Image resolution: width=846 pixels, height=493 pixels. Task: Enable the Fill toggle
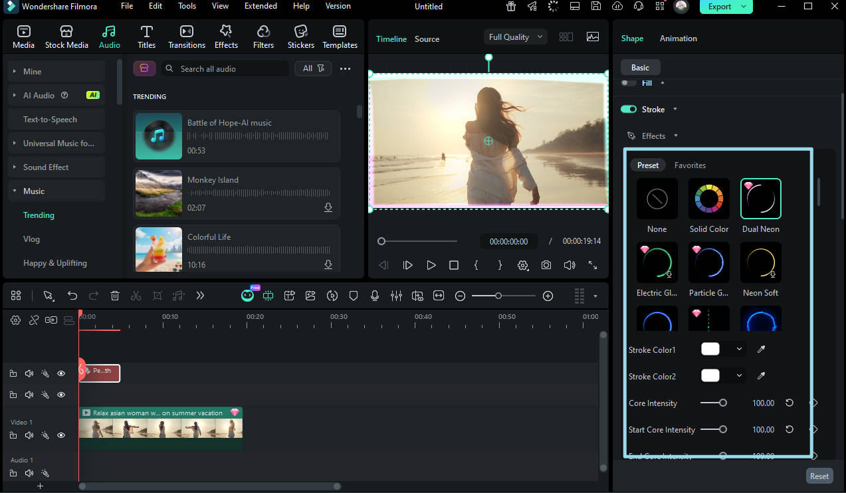point(629,83)
